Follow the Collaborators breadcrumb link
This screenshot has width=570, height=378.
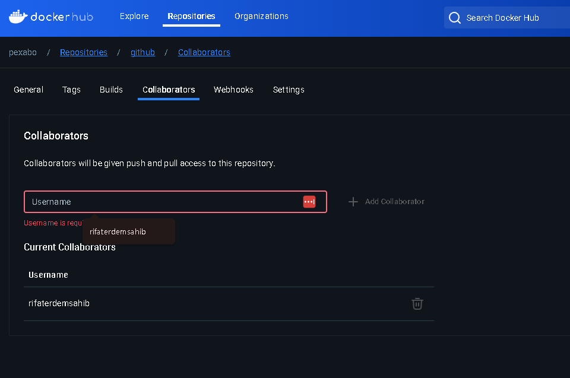click(204, 52)
